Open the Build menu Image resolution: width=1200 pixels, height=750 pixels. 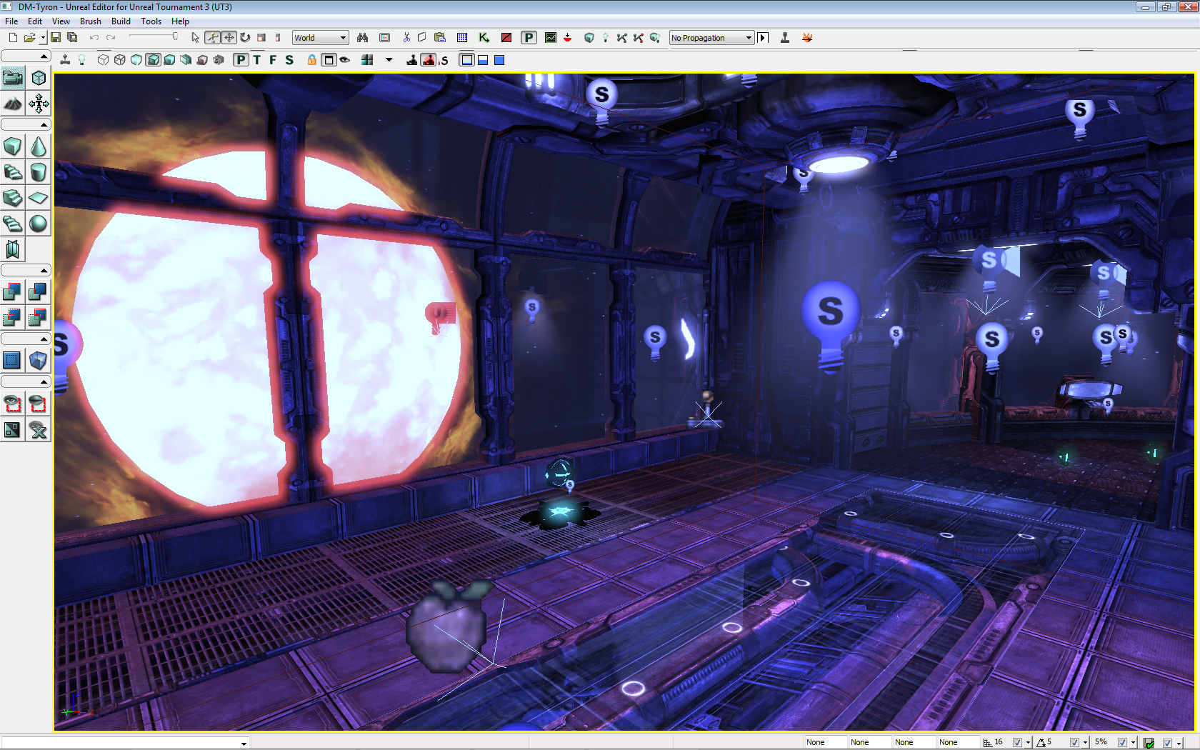[121, 21]
